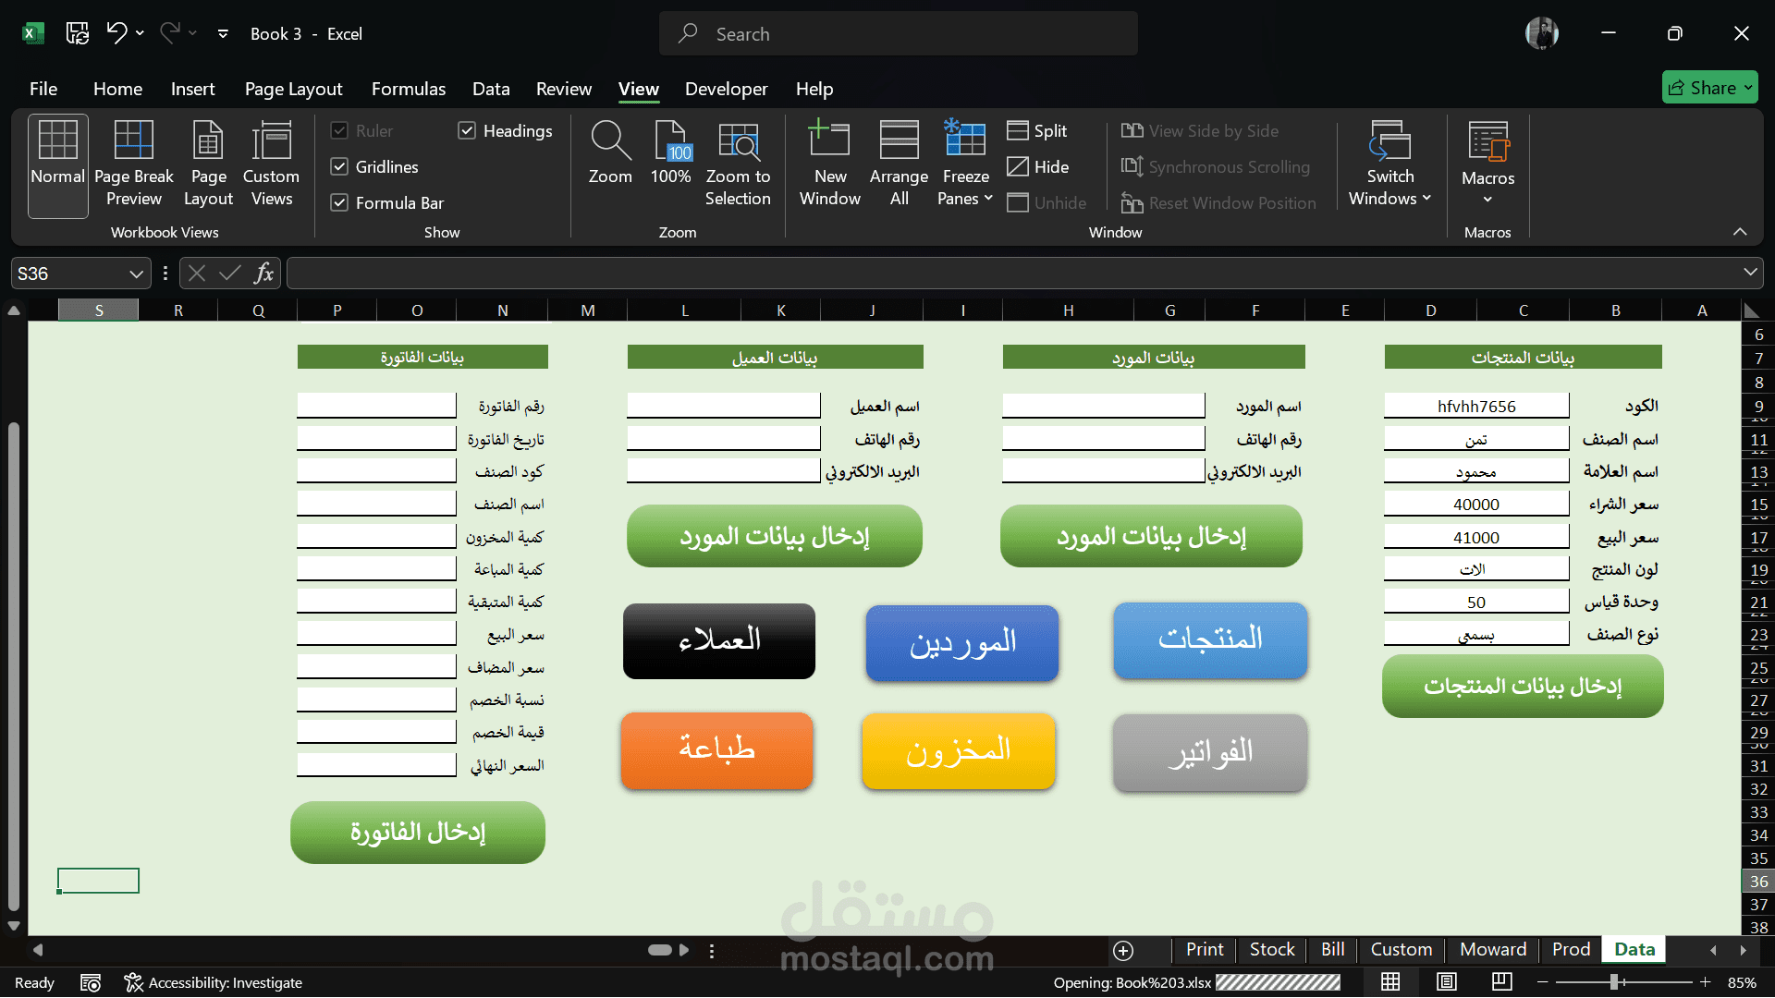The height and width of the screenshot is (998, 1775).
Task: Click the Search box in title bar
Action: [898, 33]
